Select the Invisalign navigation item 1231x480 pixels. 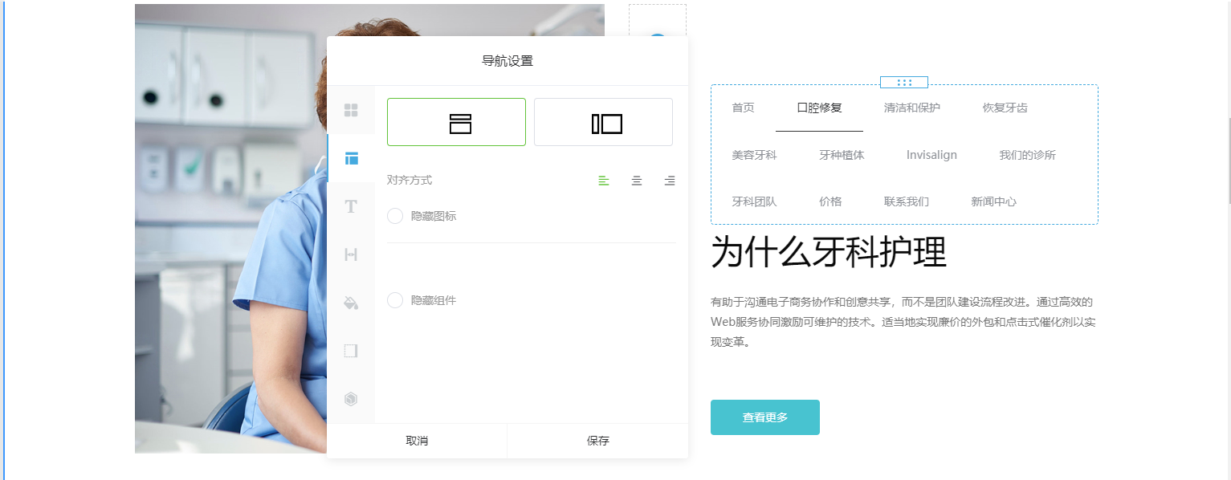931,155
